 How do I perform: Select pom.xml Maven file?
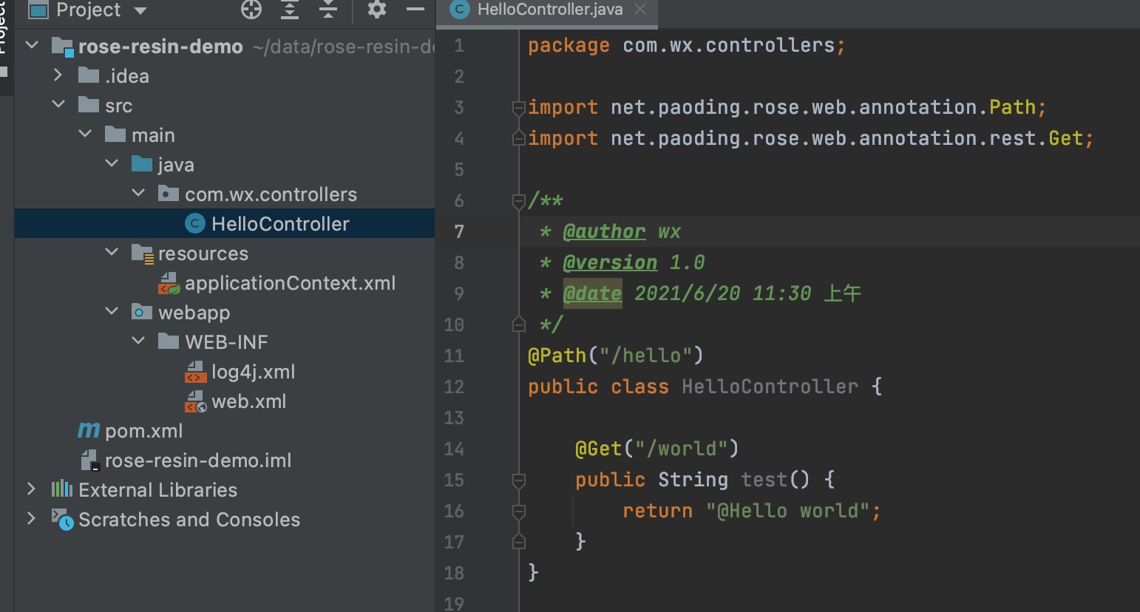click(143, 431)
